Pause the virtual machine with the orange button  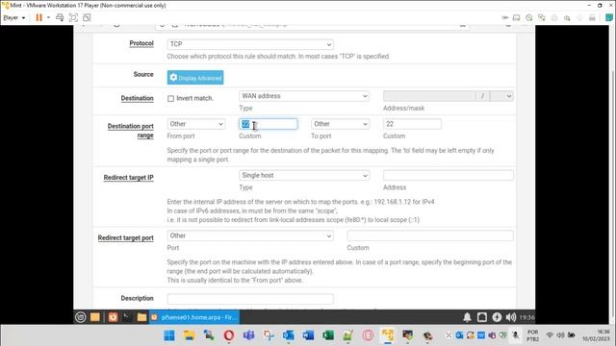[38, 17]
